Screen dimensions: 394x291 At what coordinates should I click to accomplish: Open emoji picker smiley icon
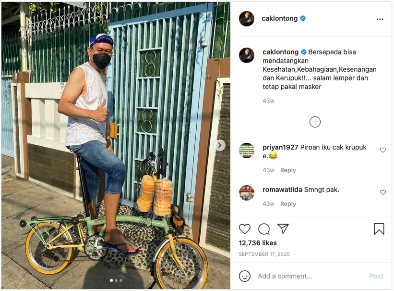click(245, 276)
